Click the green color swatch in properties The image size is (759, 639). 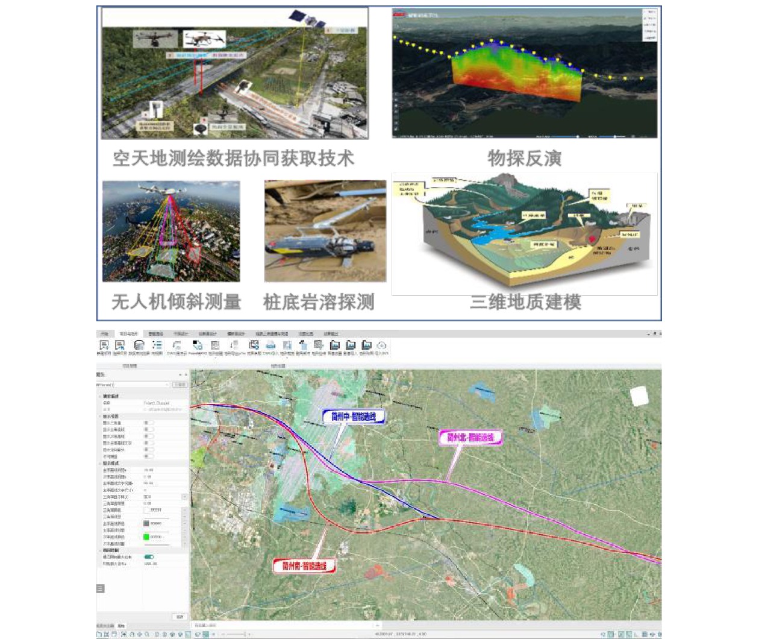click(x=146, y=537)
